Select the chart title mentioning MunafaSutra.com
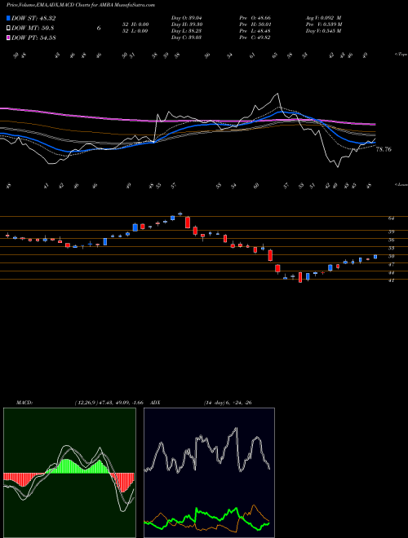 [80, 5]
